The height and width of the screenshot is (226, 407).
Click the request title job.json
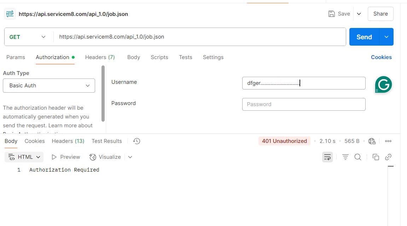click(73, 14)
